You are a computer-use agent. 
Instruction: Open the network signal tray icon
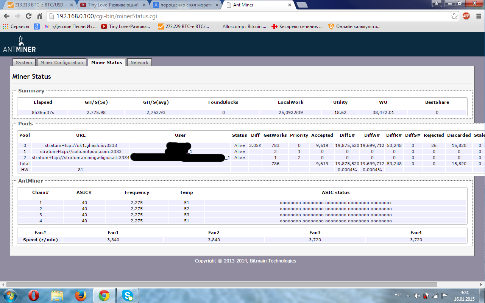coord(435,295)
